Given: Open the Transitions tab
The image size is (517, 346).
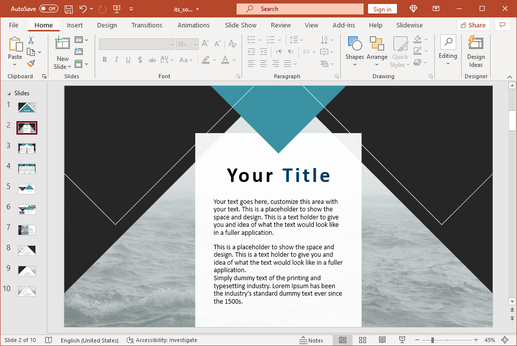Looking at the screenshot, I should coord(146,25).
